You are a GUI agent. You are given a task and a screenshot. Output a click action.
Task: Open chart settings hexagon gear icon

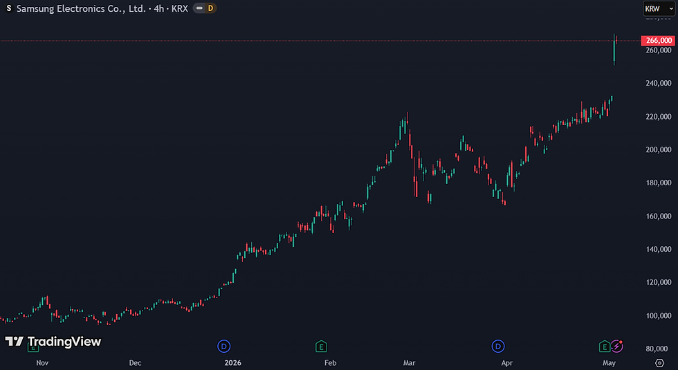coord(659,362)
